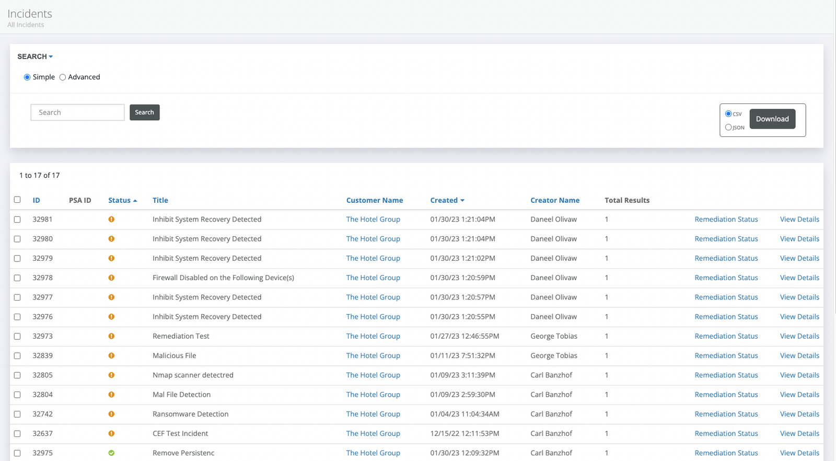Focus the Search text field

click(x=78, y=112)
